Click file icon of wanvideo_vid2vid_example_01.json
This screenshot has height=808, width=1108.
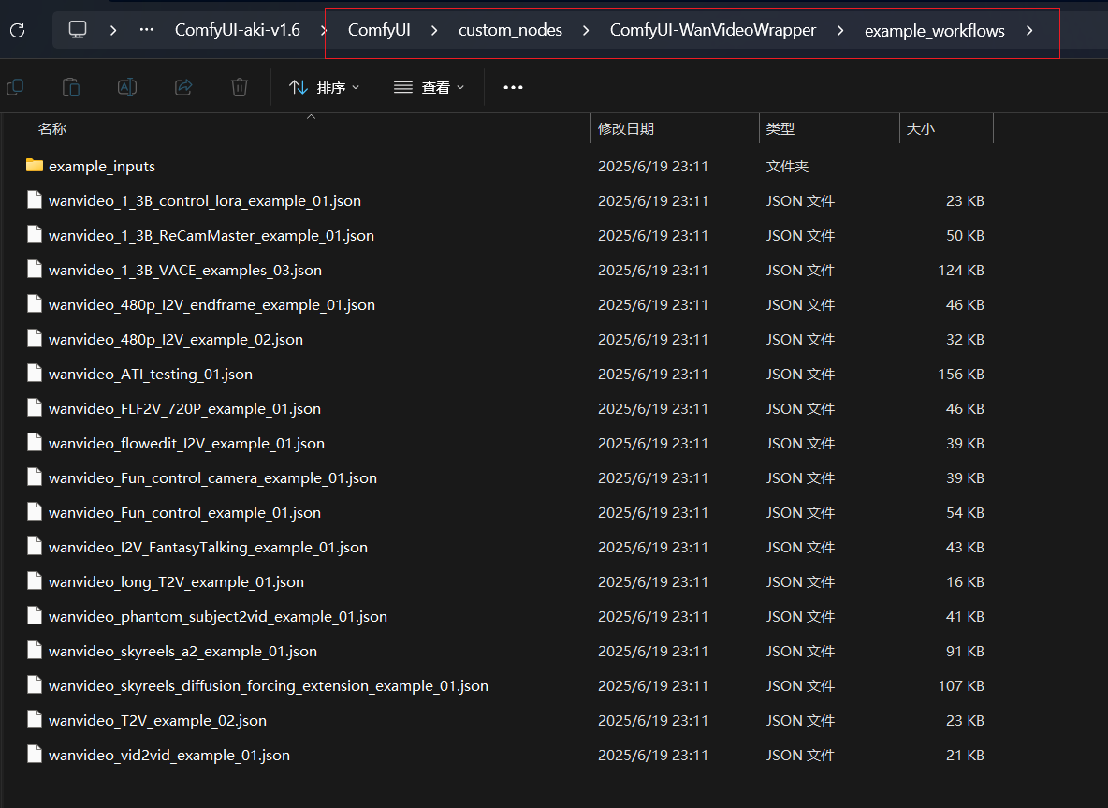tap(34, 755)
